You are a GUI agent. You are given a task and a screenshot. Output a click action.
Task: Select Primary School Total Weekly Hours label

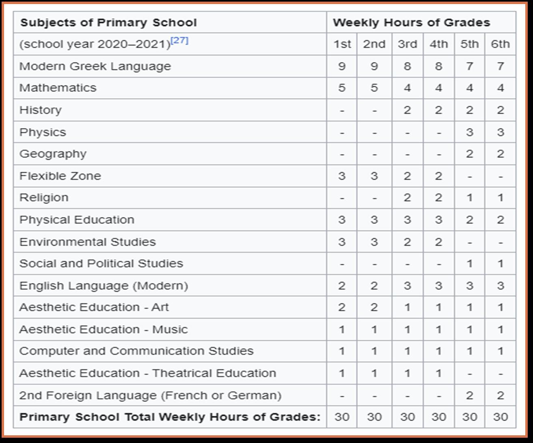click(170, 417)
